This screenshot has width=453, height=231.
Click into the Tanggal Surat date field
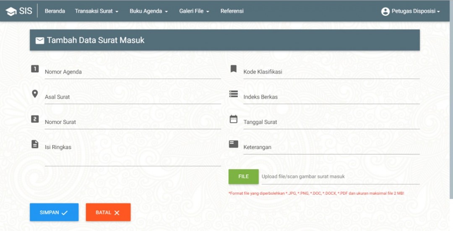331,122
